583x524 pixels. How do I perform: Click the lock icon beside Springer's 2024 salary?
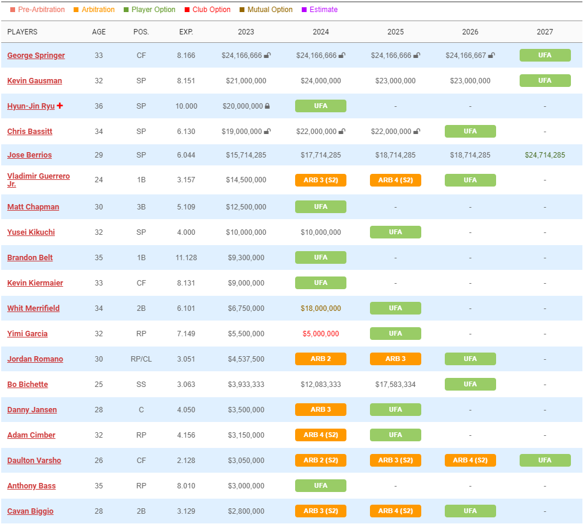click(x=342, y=56)
